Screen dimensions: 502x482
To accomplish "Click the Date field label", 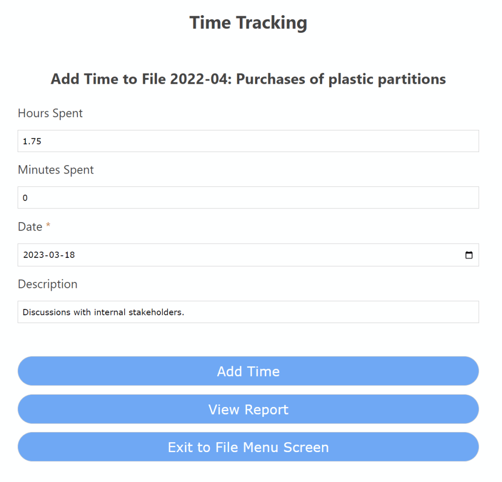I will point(30,227).
